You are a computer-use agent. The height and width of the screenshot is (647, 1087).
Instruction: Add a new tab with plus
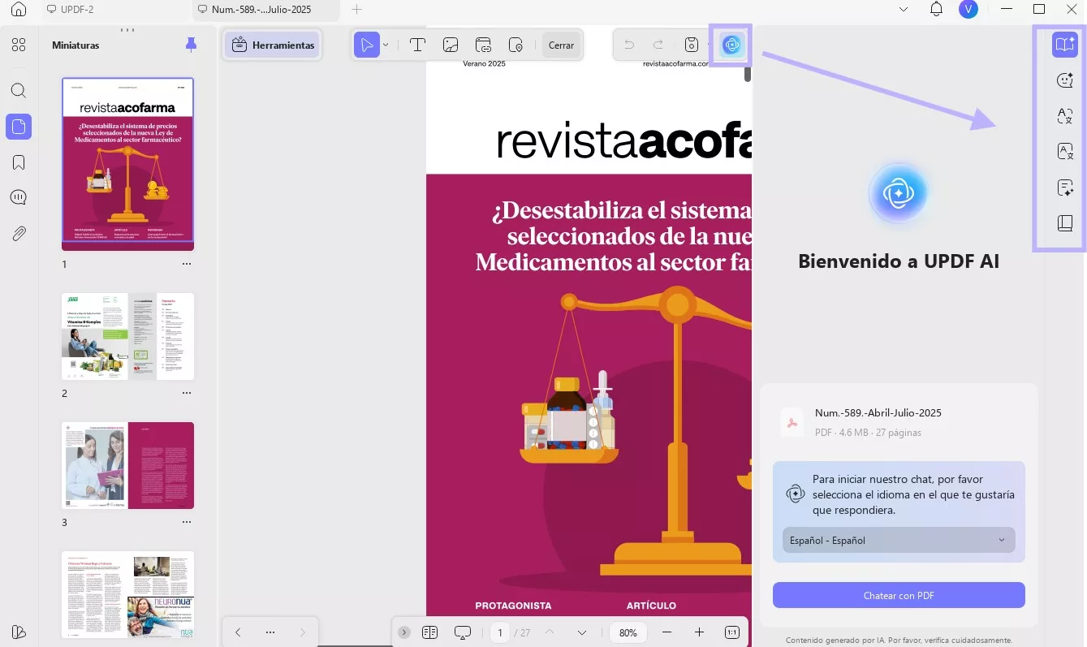coord(356,10)
